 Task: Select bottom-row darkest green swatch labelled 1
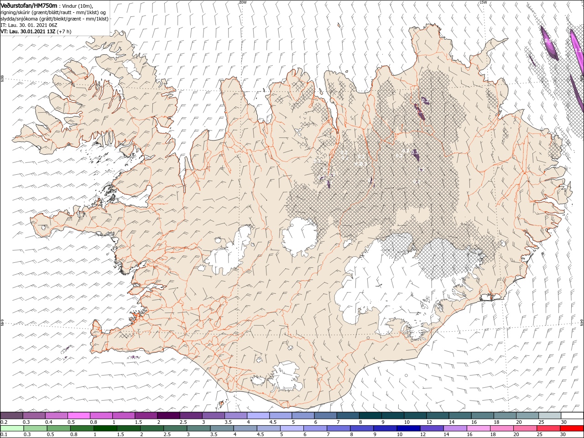coord(105,428)
